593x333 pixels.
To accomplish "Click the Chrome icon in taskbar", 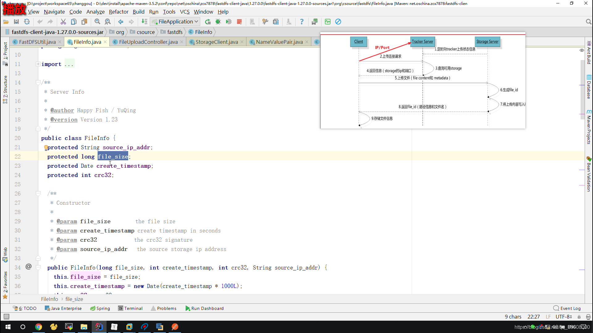I will pyautogui.click(x=39, y=327).
